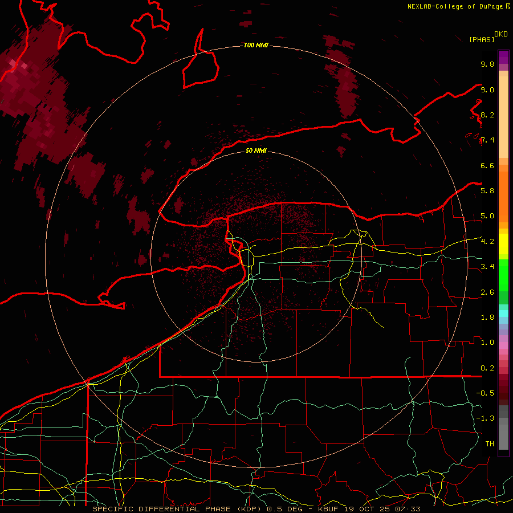Viewport: 513px width, 513px height.
Task: Click the 100 NMI range ring label
Action: tap(256, 45)
